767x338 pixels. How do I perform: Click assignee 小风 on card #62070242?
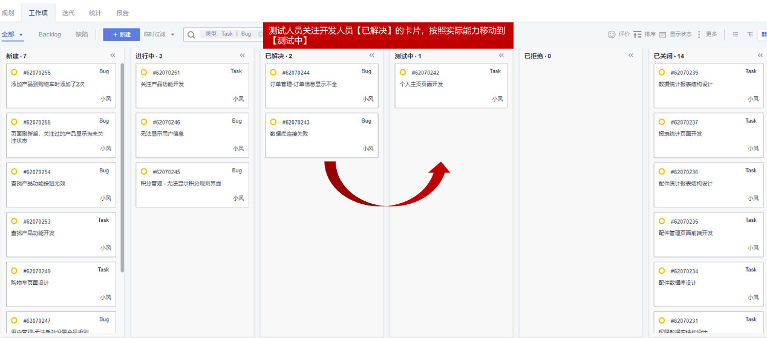coord(497,99)
